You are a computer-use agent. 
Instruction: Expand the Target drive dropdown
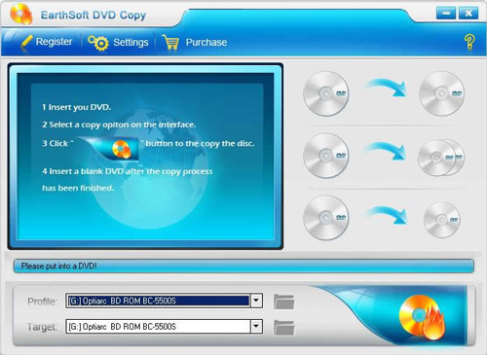point(256,326)
